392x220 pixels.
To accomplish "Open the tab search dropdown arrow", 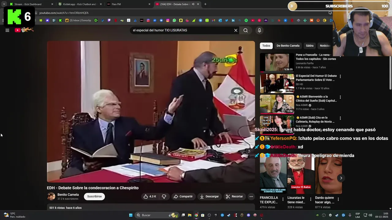I will coord(4,4).
